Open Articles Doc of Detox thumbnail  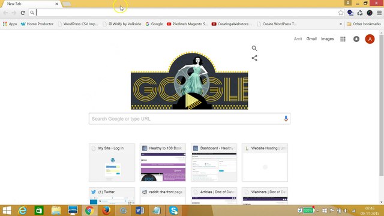[x=214, y=196]
